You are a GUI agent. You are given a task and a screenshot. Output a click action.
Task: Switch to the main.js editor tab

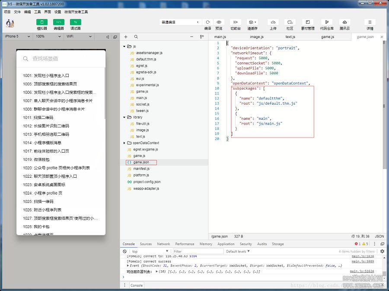tap(220, 37)
